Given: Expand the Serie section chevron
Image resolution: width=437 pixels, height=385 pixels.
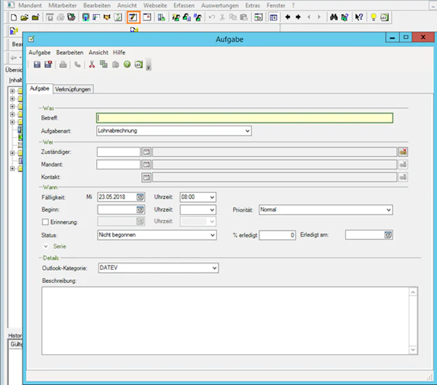Looking at the screenshot, I should click(46, 247).
